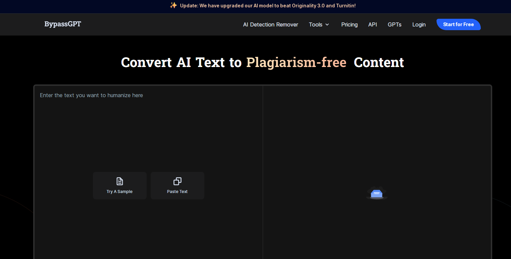Click the Plagiarism-free gradient heading word
511x259 pixels.
(296, 63)
